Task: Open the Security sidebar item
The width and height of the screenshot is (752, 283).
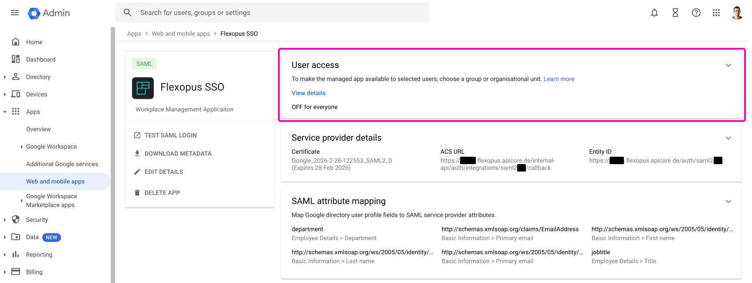Action: coord(37,220)
